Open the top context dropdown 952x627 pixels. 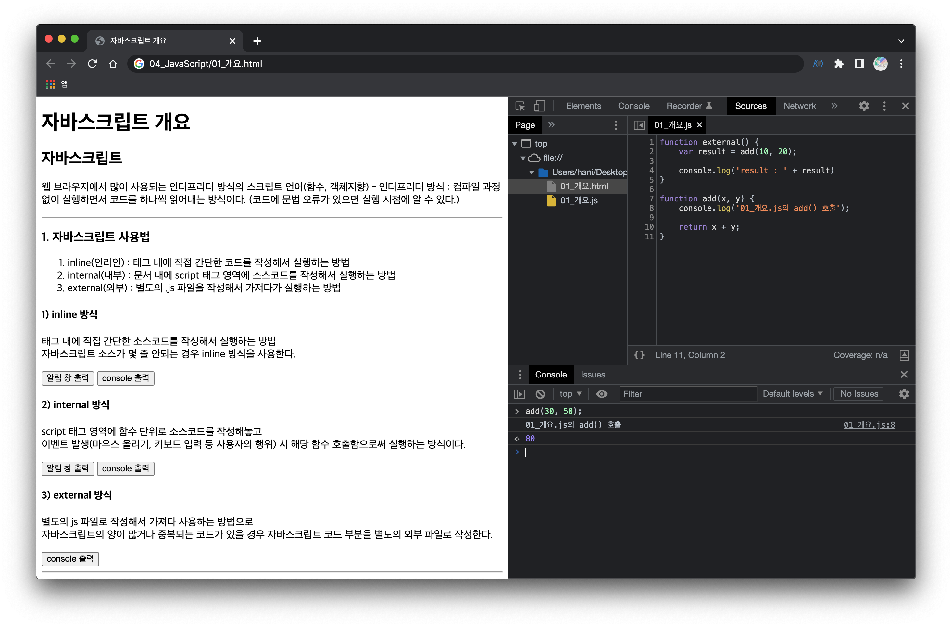coord(570,394)
